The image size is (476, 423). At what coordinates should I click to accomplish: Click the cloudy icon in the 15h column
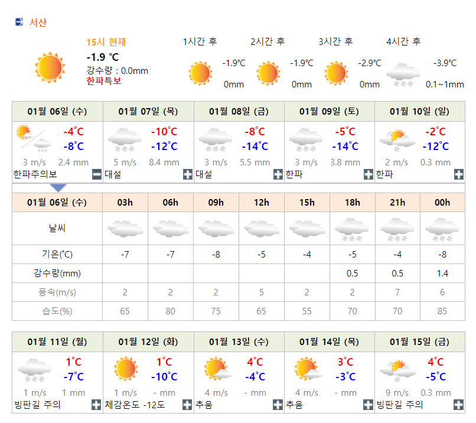tap(307, 229)
